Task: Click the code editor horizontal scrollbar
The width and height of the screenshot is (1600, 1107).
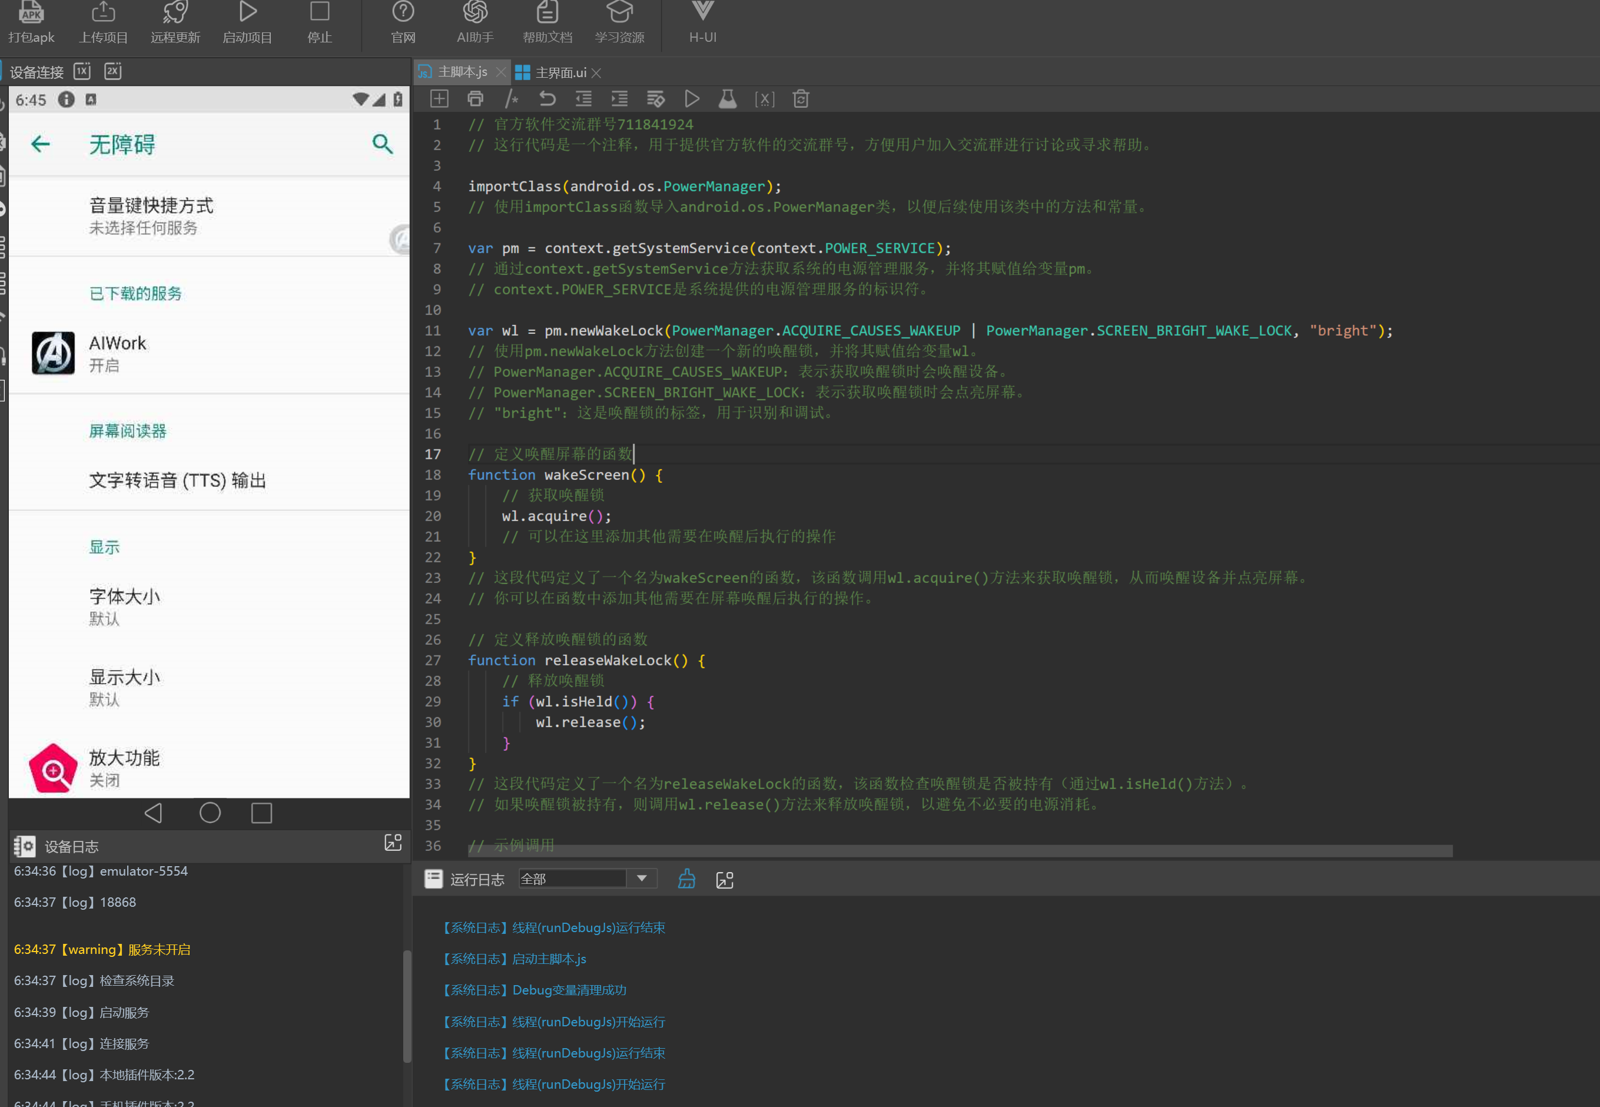Action: pyautogui.click(x=960, y=851)
